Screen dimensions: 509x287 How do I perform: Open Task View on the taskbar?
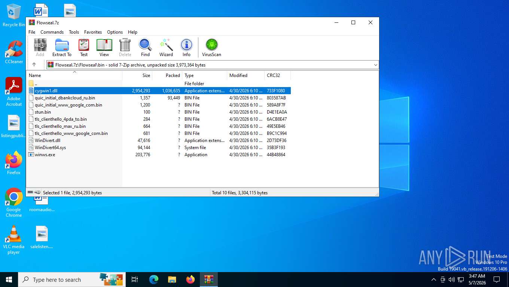click(135, 280)
